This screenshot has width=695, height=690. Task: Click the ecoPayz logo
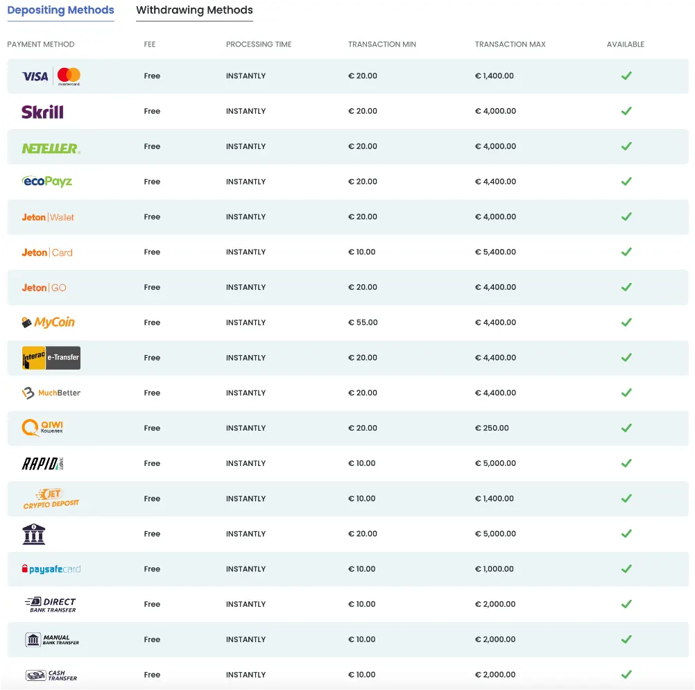click(47, 182)
